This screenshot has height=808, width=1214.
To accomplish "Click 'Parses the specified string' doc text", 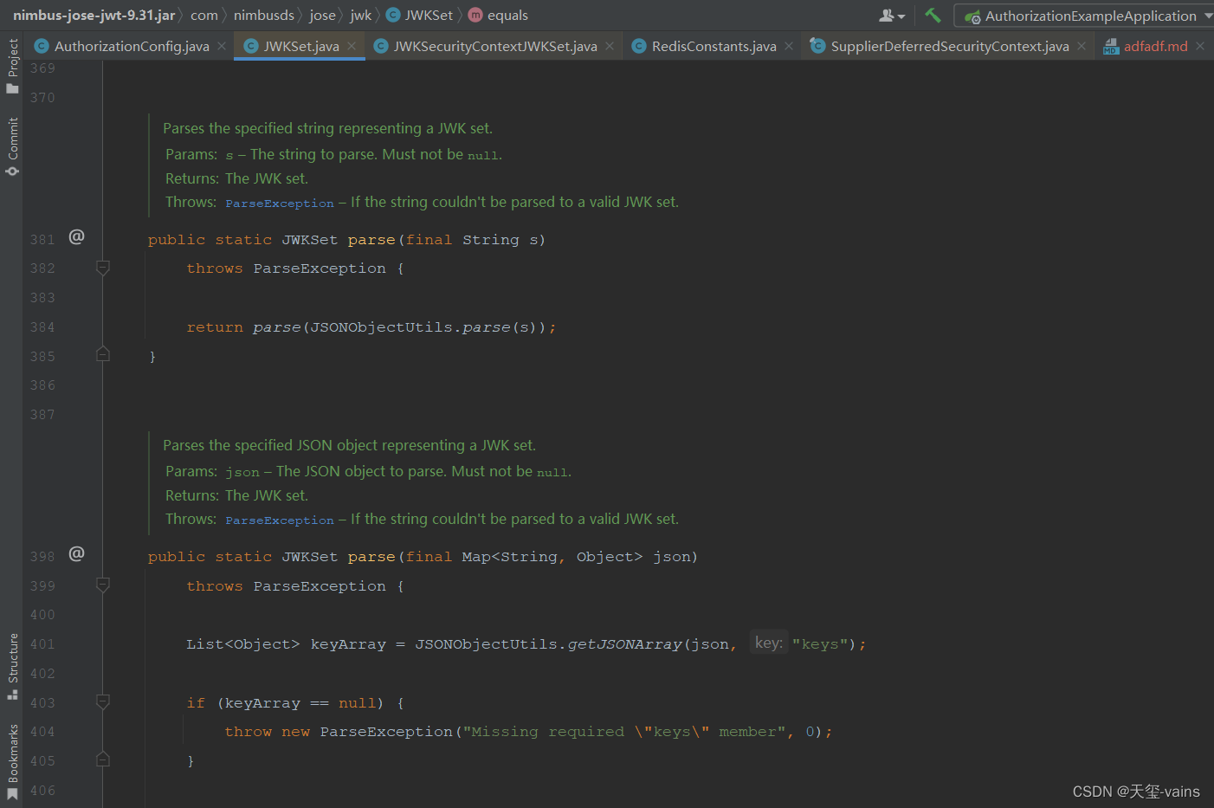I will click(x=327, y=128).
